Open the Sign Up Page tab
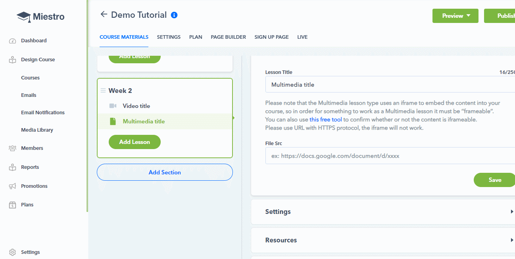This screenshot has height=259, width=515. coord(271,37)
